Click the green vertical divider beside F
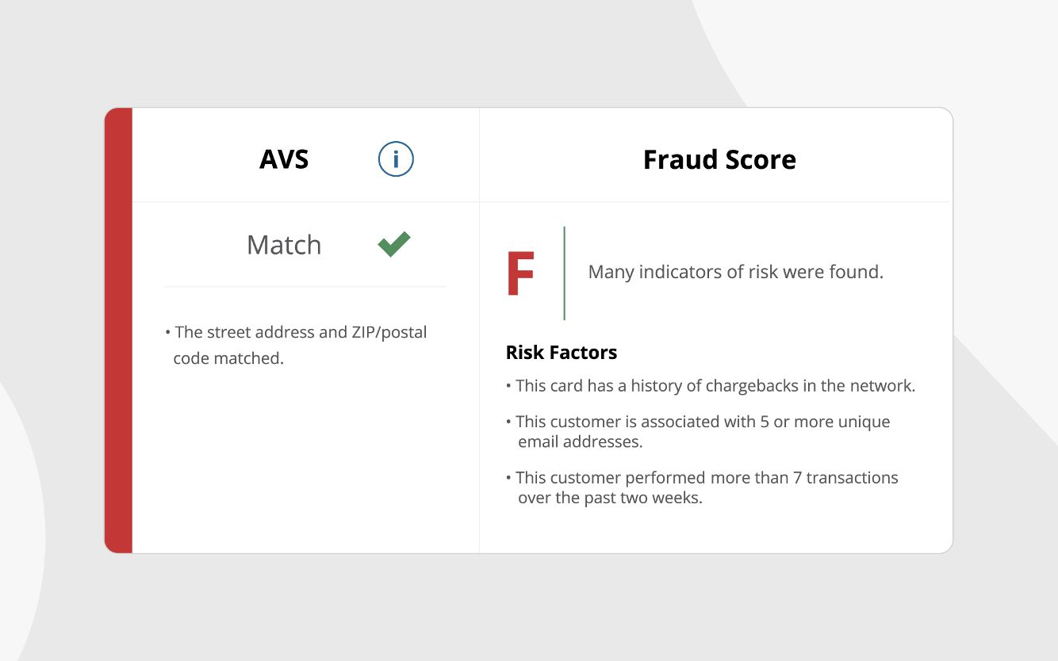1058x661 pixels. tap(564, 273)
